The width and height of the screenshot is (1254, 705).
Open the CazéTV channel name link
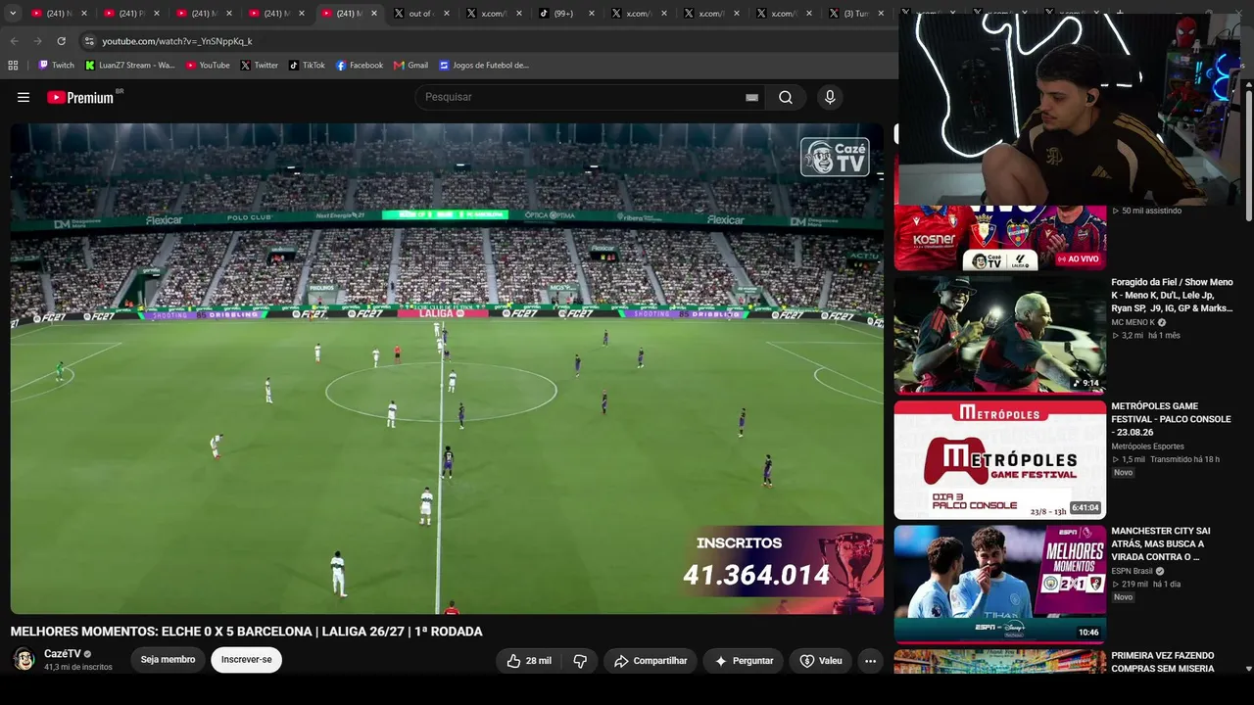[62, 654]
